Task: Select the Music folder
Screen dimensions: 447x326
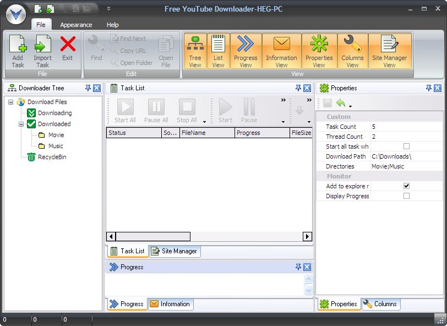Action: click(56, 146)
